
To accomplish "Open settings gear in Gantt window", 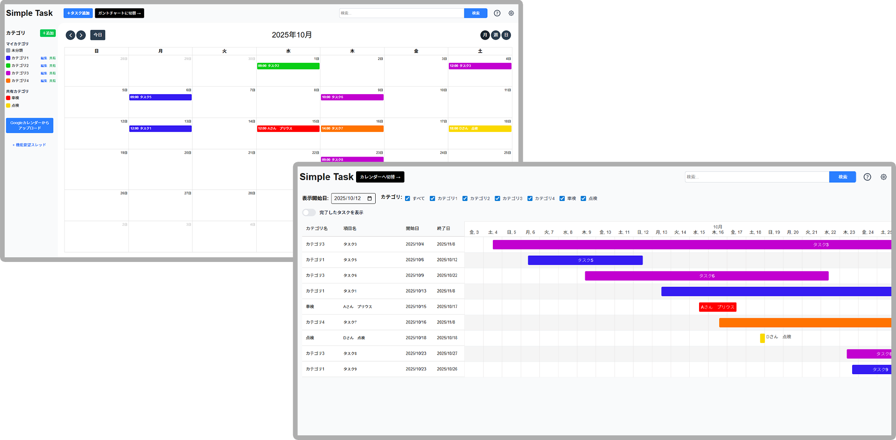I will coord(883,177).
